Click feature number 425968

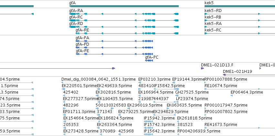126,131
